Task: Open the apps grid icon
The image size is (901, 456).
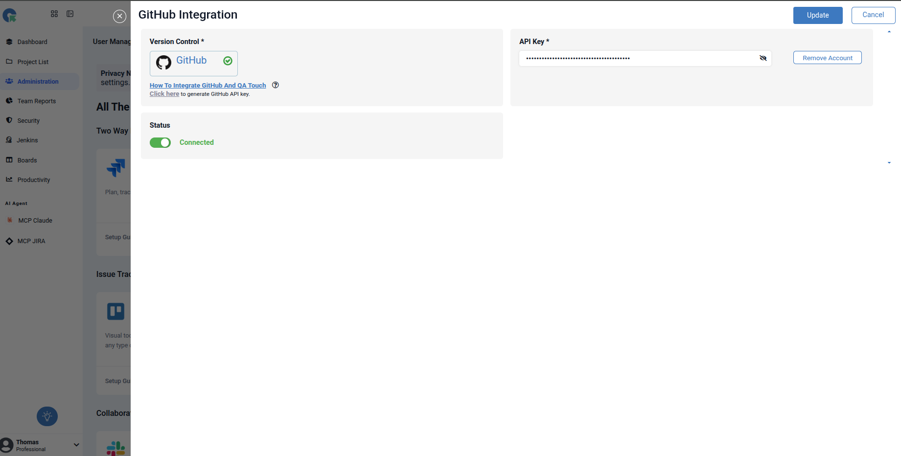Action: pyautogui.click(x=54, y=14)
